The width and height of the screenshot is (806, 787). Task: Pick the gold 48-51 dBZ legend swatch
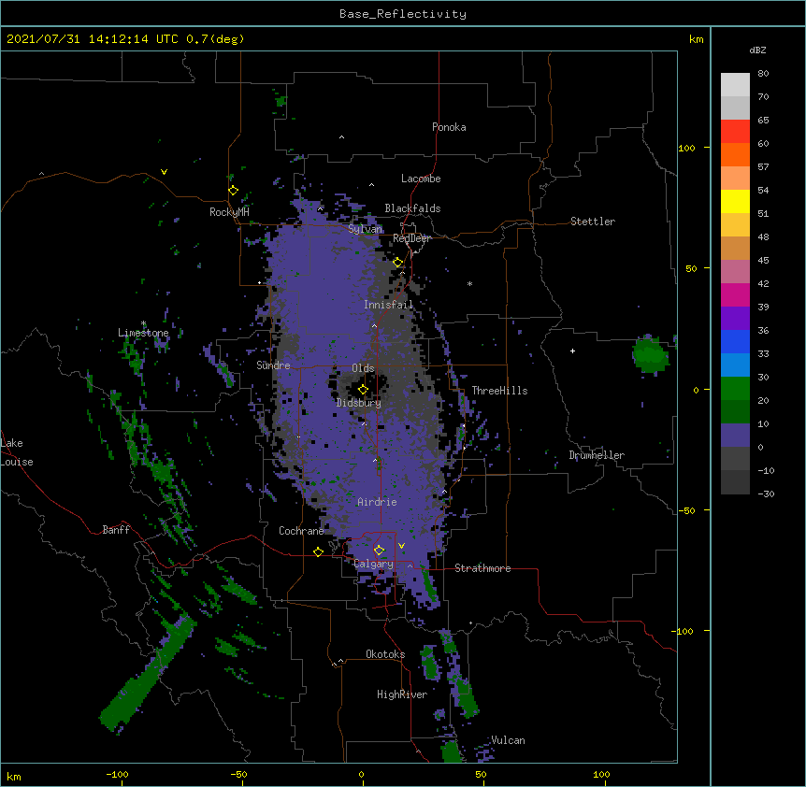(735, 225)
